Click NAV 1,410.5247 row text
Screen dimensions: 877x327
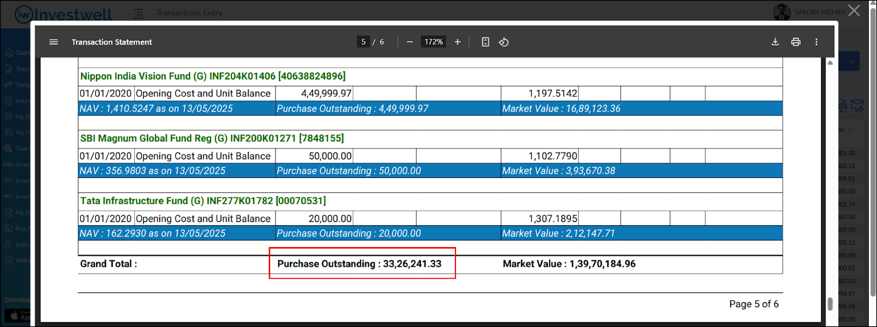click(156, 108)
